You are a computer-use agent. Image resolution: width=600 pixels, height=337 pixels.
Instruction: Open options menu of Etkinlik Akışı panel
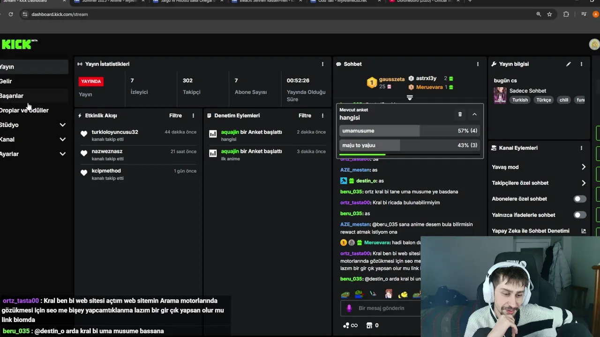pos(193,116)
